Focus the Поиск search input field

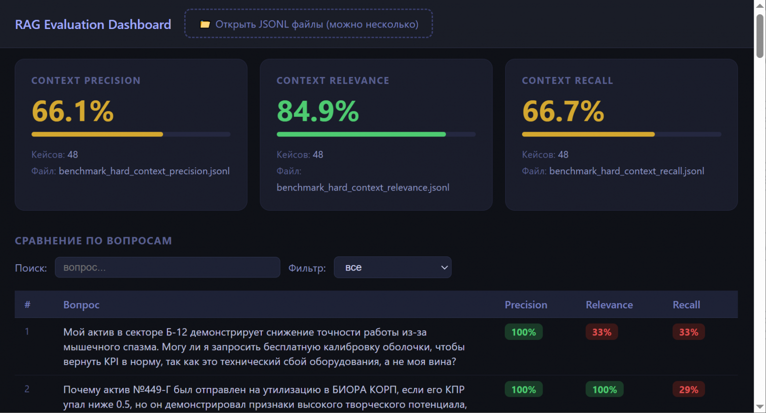click(x=167, y=268)
